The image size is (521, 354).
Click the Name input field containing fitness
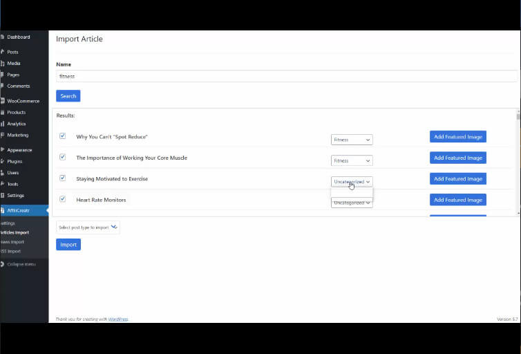(287, 76)
